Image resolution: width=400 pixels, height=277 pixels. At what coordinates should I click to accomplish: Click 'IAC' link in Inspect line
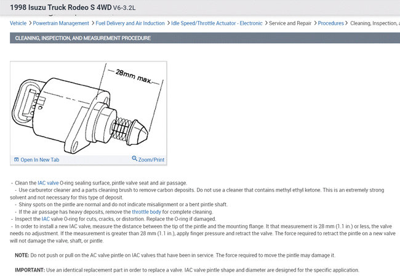[x=46, y=219]
